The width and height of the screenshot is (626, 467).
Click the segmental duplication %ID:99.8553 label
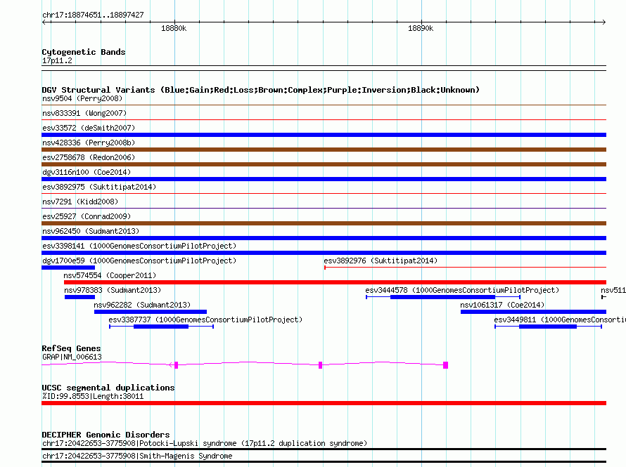[x=93, y=396]
